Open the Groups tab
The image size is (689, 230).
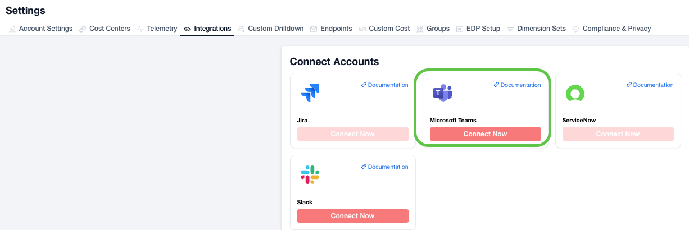(438, 29)
